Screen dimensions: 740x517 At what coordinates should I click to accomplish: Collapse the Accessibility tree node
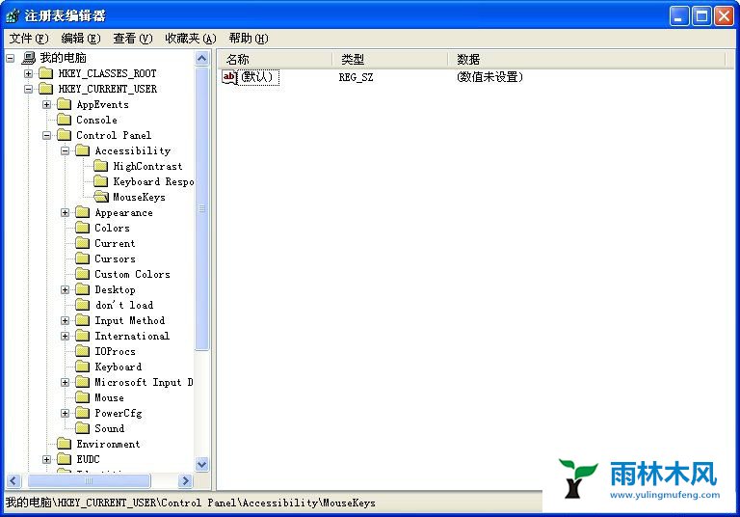click(65, 150)
